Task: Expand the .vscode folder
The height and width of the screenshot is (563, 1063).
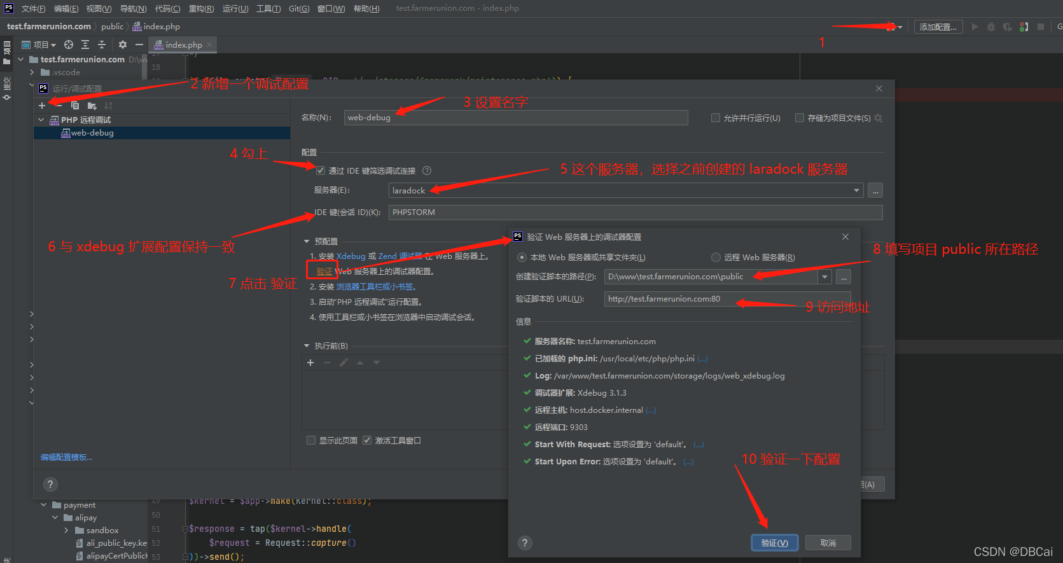Action: pyautogui.click(x=32, y=72)
